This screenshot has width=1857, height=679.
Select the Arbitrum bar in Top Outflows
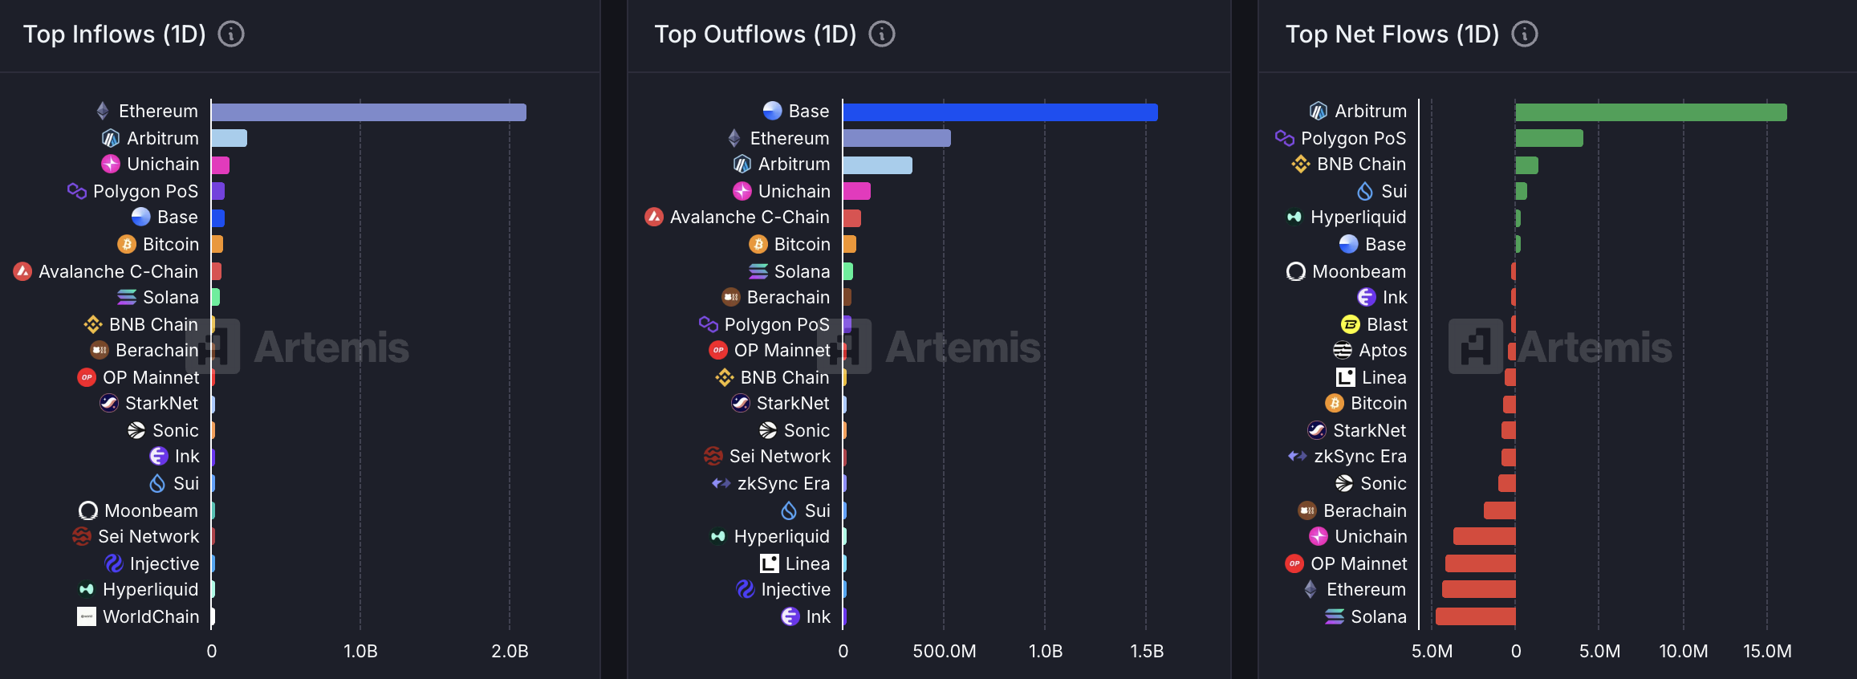(x=878, y=165)
